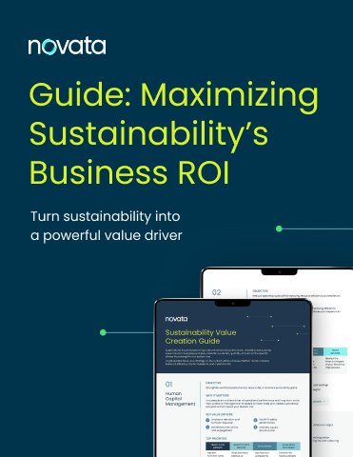Click the Novata logo at top
This screenshot has height=457, width=353.
[67, 47]
